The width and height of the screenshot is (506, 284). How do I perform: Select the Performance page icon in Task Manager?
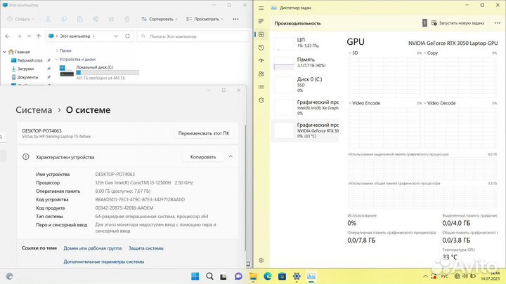(x=261, y=34)
